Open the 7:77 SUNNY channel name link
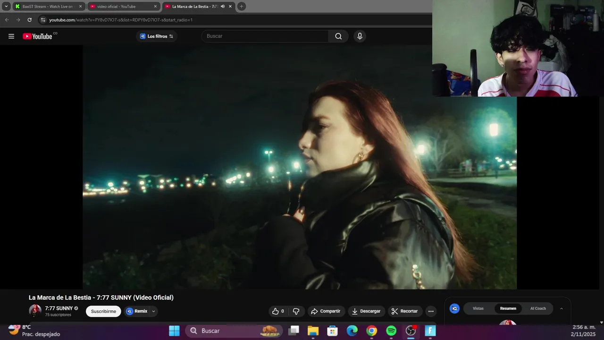Image resolution: width=604 pixels, height=340 pixels. pyautogui.click(x=59, y=308)
